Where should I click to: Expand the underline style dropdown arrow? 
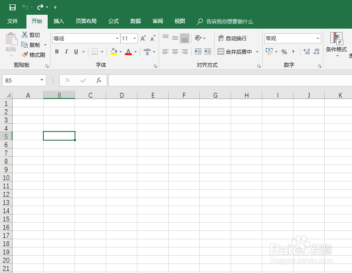83,52
